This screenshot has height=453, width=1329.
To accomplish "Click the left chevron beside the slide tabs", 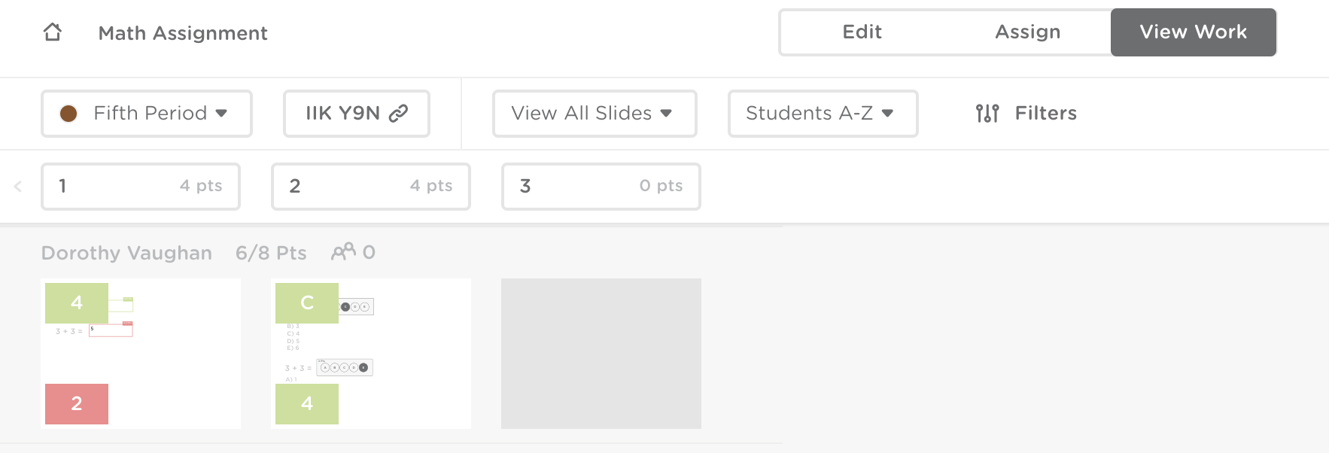I will coord(17,186).
